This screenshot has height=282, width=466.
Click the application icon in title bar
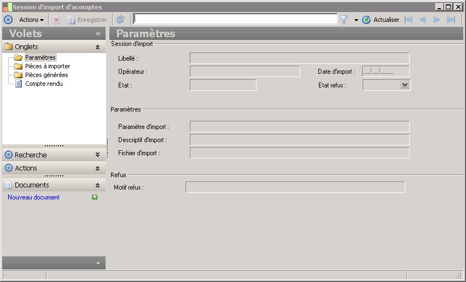pos(8,7)
